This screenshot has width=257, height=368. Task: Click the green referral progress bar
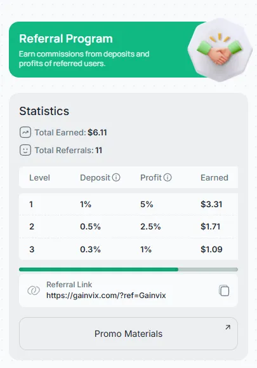click(x=128, y=269)
